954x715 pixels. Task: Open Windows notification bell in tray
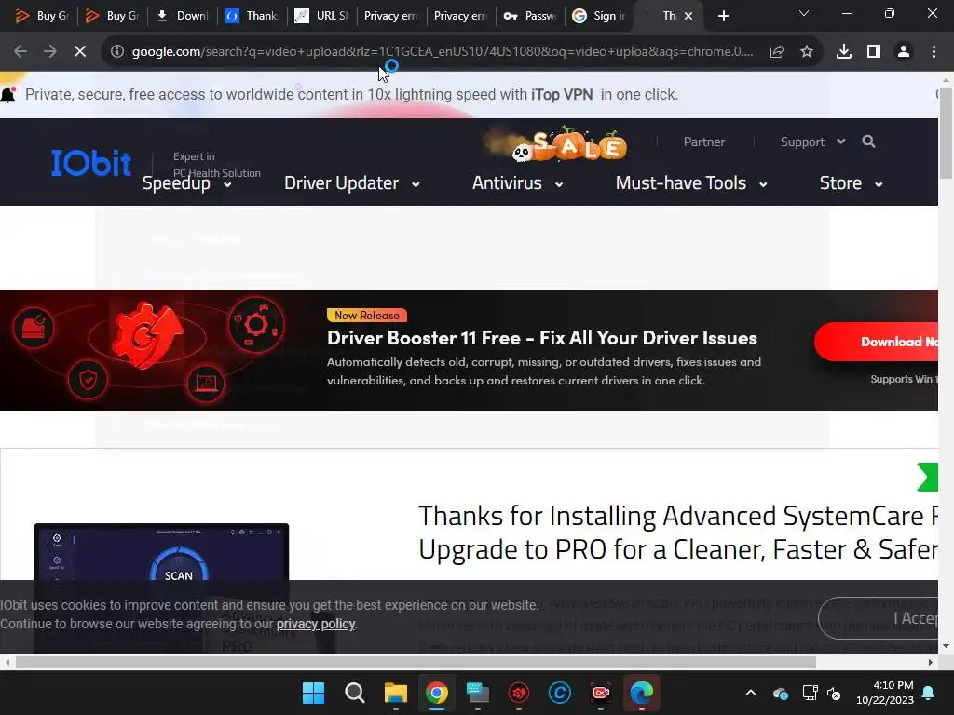click(x=929, y=693)
